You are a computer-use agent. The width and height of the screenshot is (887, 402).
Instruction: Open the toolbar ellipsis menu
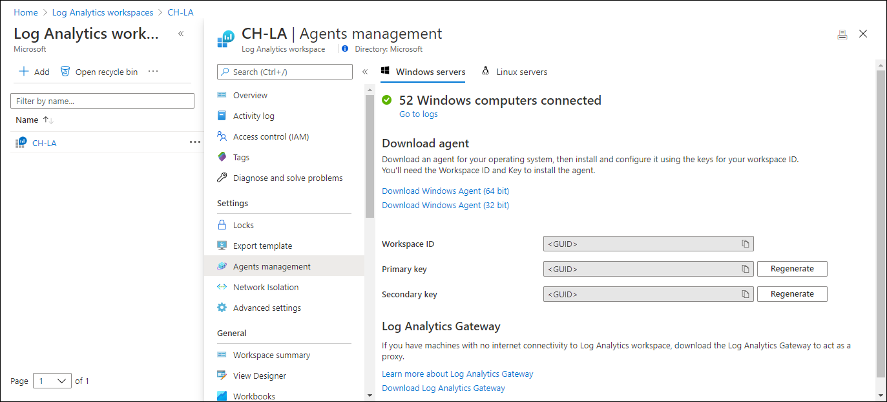(x=153, y=72)
